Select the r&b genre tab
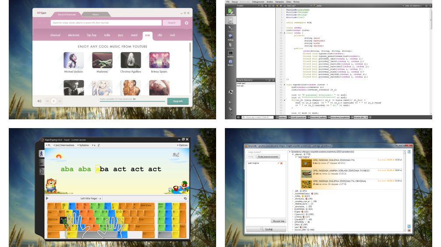Viewport: 441px width, 247px height. [x=160, y=35]
